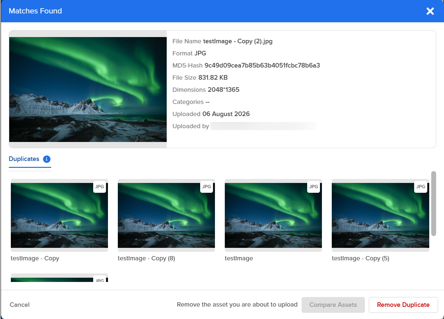
Task: Select the testImage - Copy (5) thumbnail
Action: point(380,215)
